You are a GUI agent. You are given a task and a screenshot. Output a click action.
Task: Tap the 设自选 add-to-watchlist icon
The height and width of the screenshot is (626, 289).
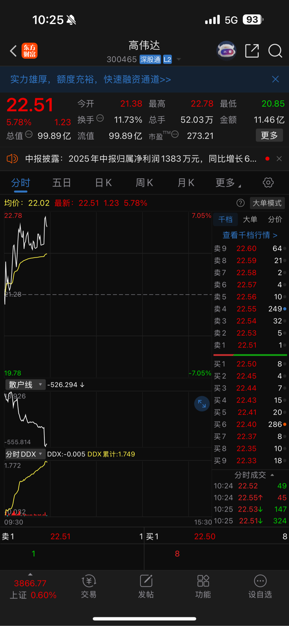pos(260,586)
